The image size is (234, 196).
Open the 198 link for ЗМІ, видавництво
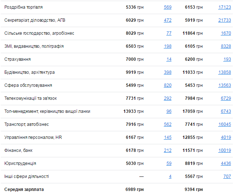(167, 46)
